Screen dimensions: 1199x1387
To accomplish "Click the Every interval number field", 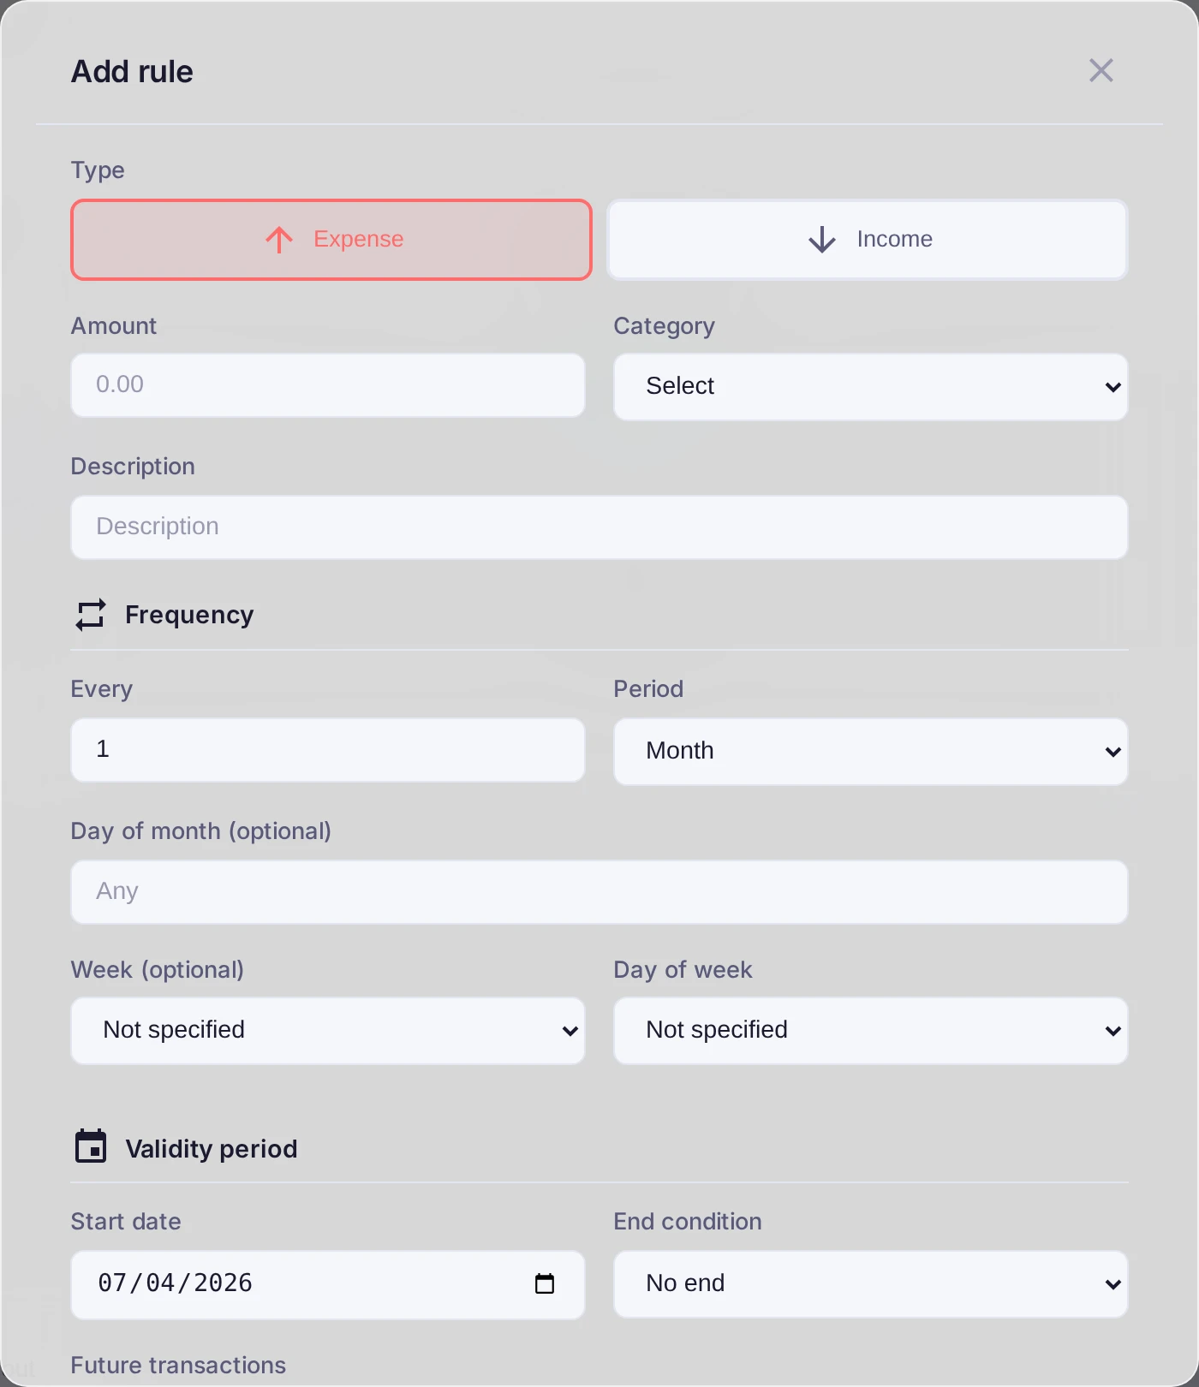I will 328,750.
